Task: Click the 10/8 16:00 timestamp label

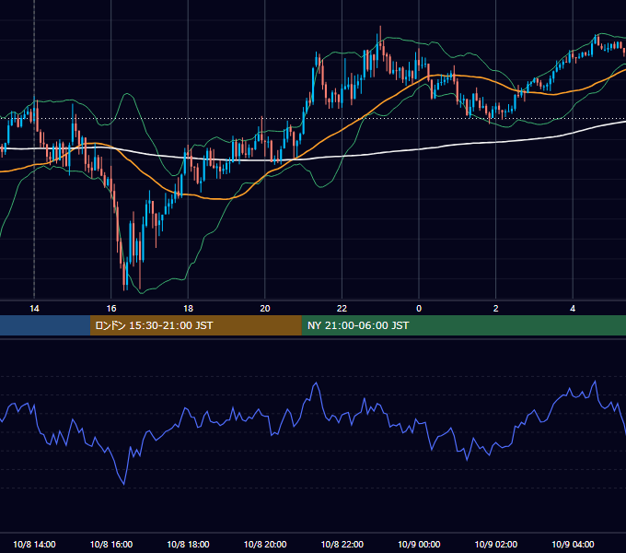Action: point(111,544)
